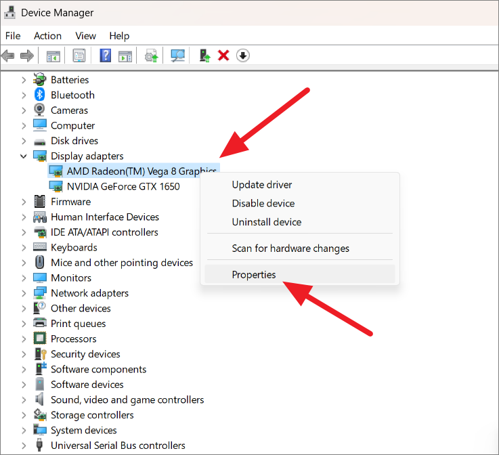Collapse the Display adapters node

coord(24,156)
